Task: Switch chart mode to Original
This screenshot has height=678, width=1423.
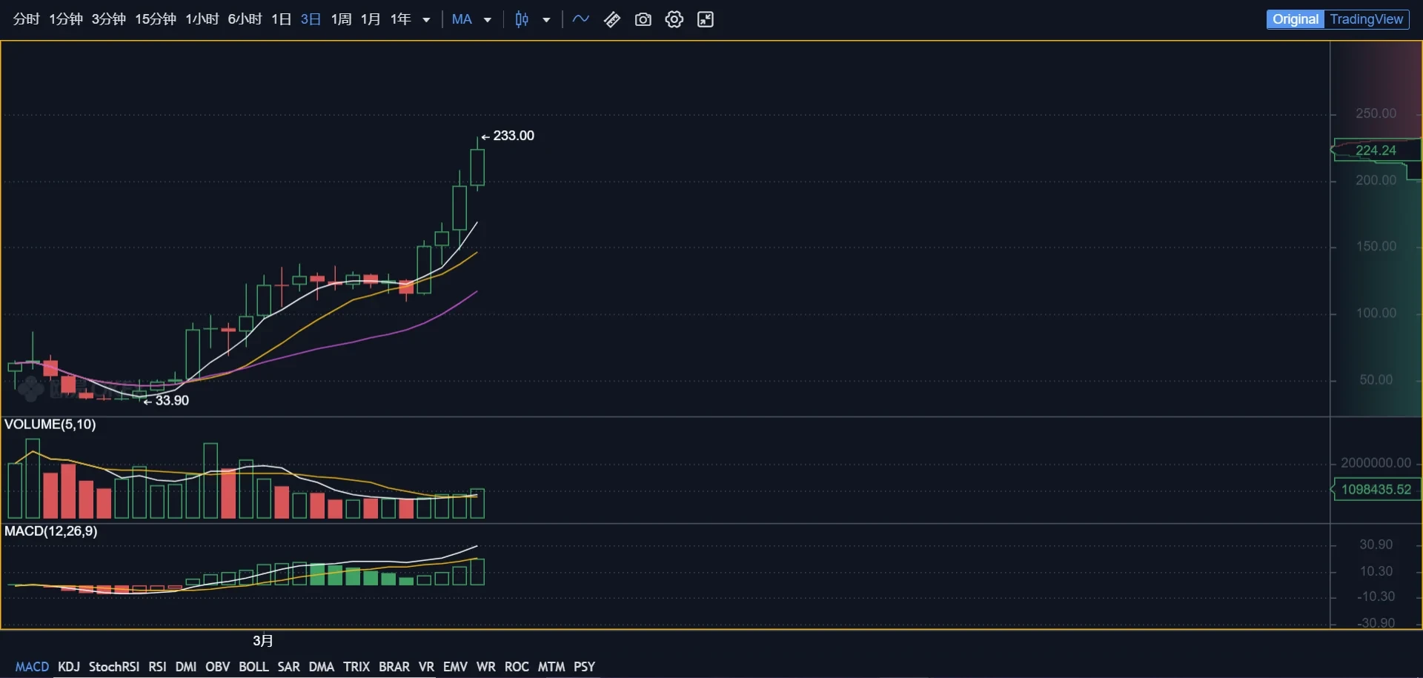Action: point(1295,19)
